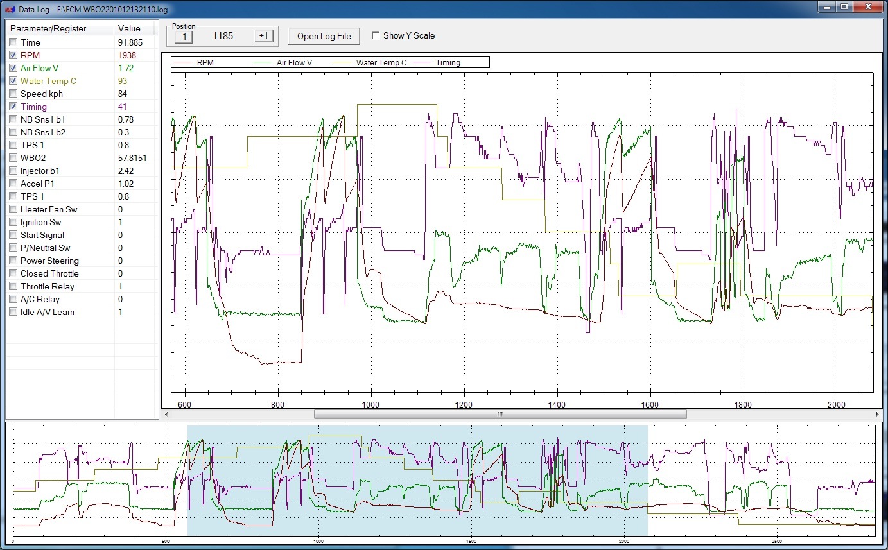The image size is (888, 550).
Task: Click the left arrow of chart scrollbar
Action: 167,414
